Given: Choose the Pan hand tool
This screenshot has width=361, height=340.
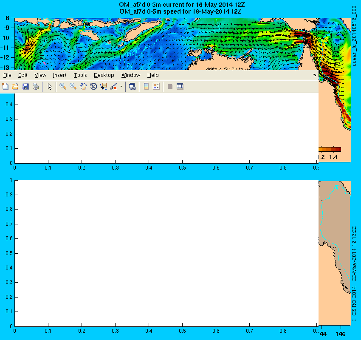Looking at the screenshot, I should [83, 86].
